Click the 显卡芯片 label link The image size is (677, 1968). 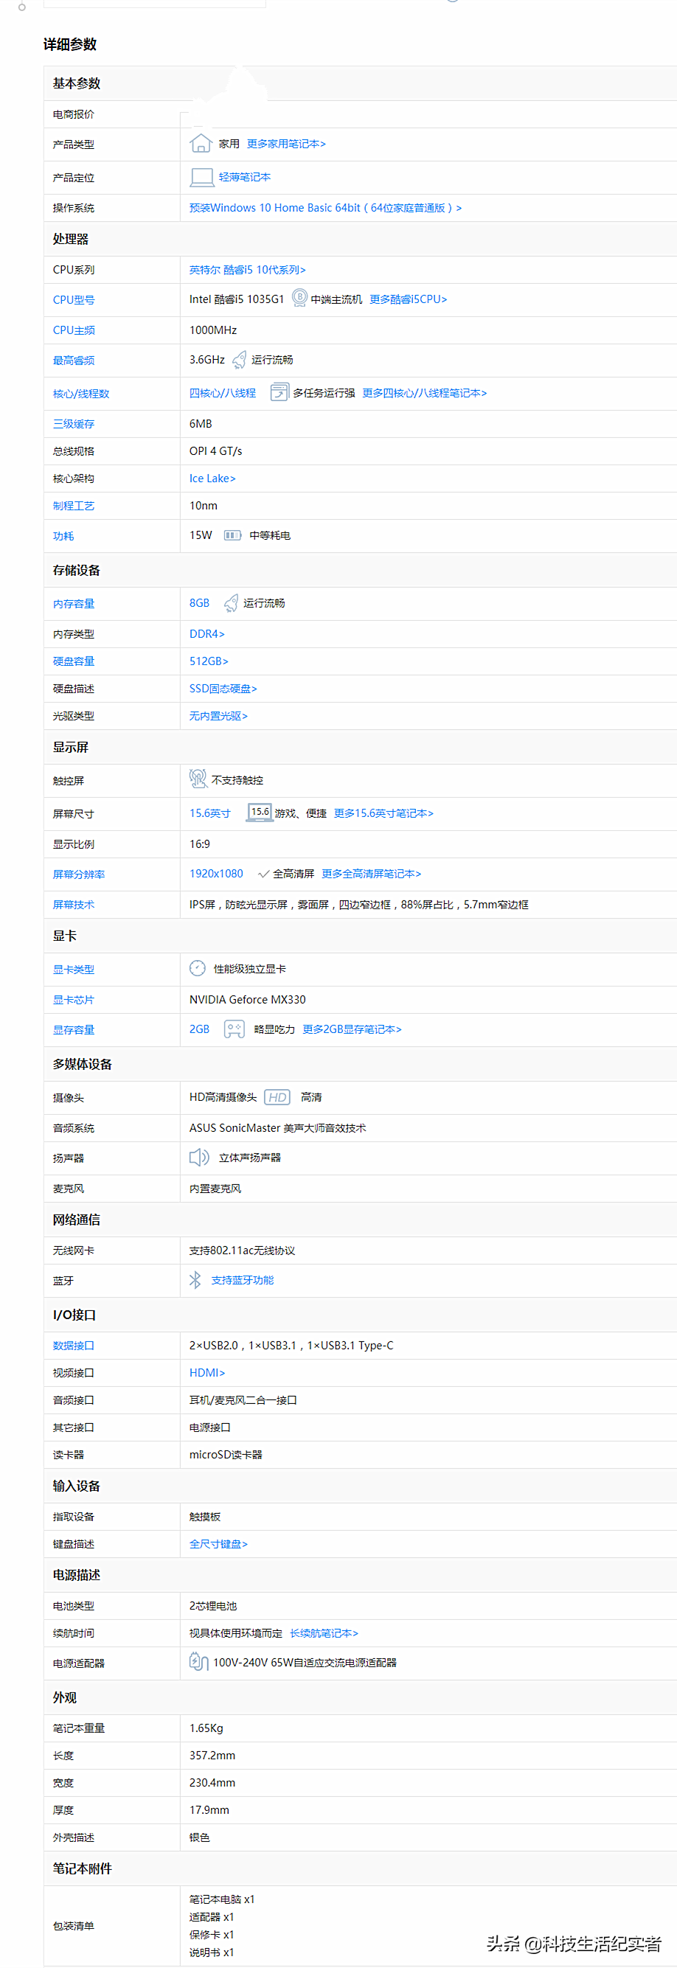click(x=73, y=1000)
